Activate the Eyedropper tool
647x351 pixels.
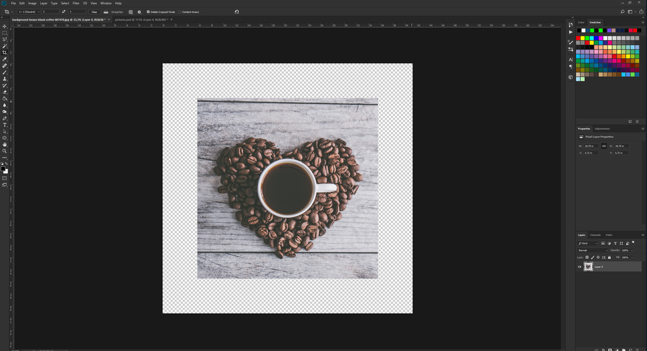pos(5,59)
